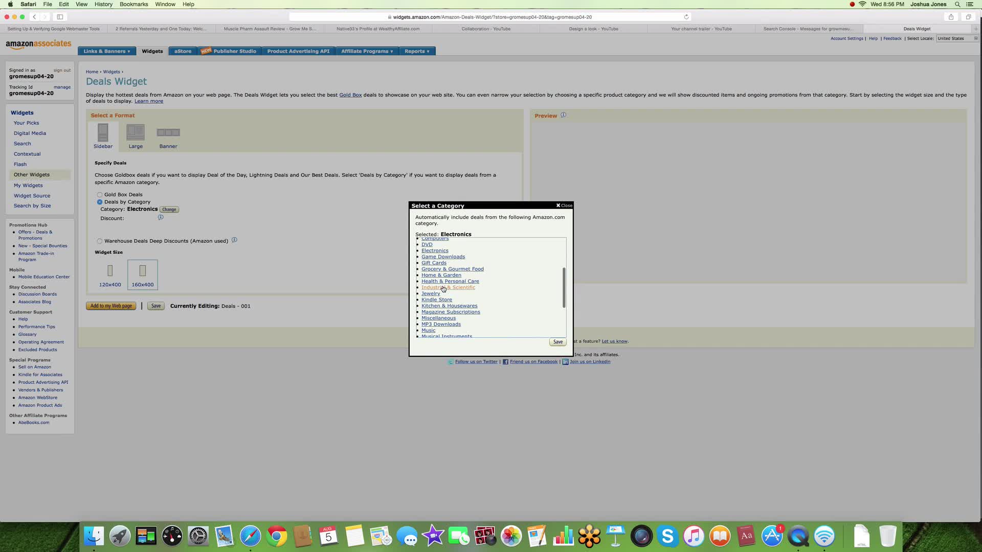Show all tabs in Safari

point(968,17)
